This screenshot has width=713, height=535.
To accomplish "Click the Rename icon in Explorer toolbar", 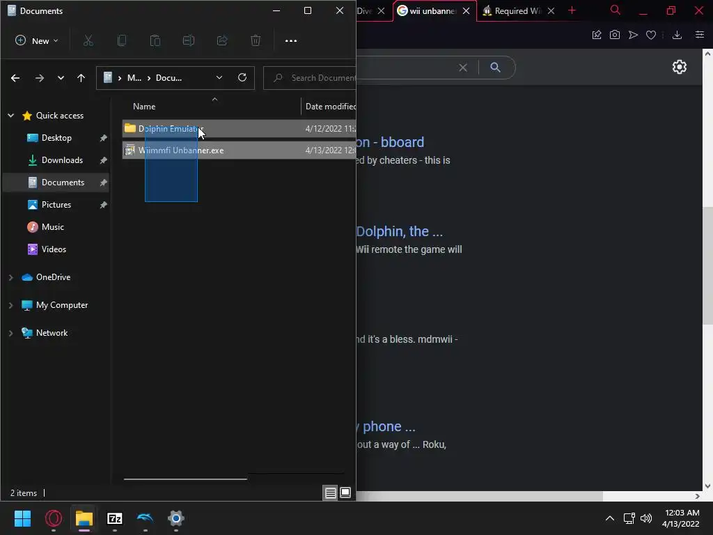I will point(189,40).
